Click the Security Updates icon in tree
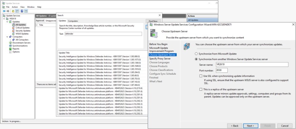296x129 pixels. click(14, 31)
